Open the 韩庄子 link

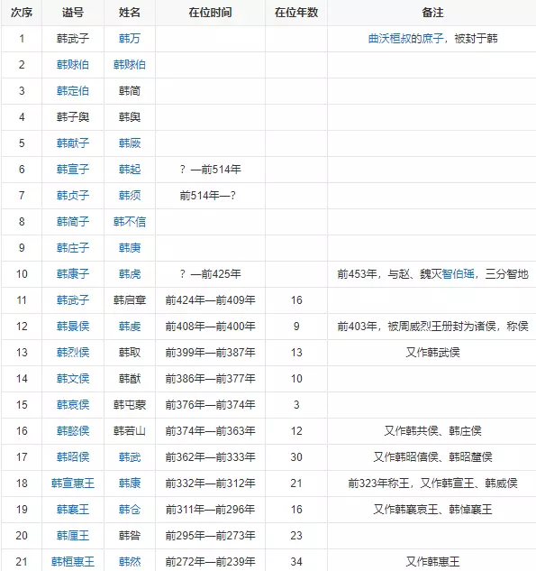pos(73,248)
